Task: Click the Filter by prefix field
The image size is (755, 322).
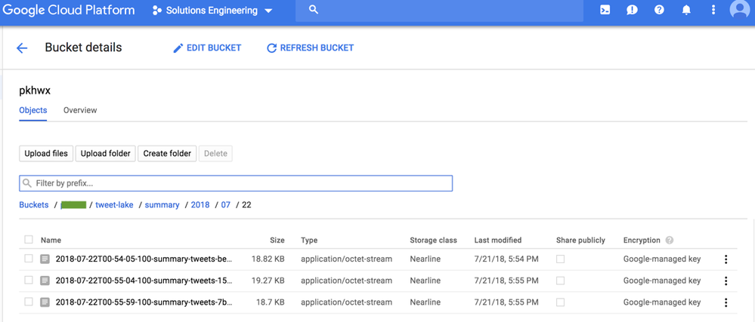Action: pyautogui.click(x=236, y=183)
